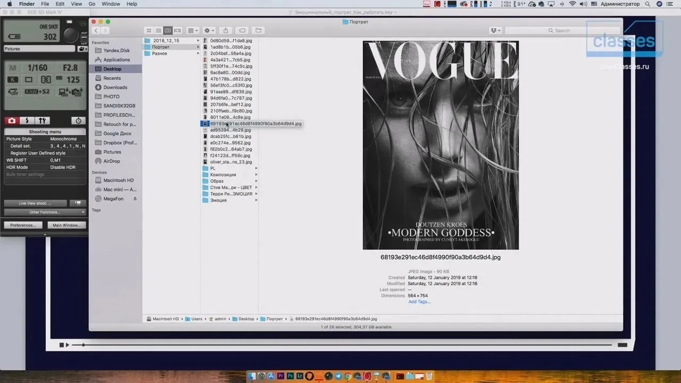Select Finder column view button

(x=168, y=30)
